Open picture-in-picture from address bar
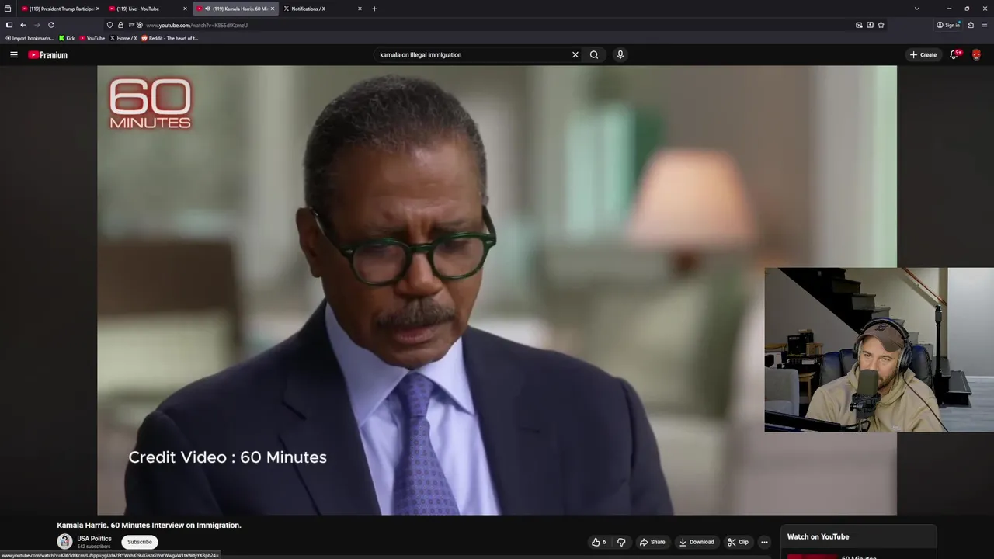 pyautogui.click(x=859, y=25)
